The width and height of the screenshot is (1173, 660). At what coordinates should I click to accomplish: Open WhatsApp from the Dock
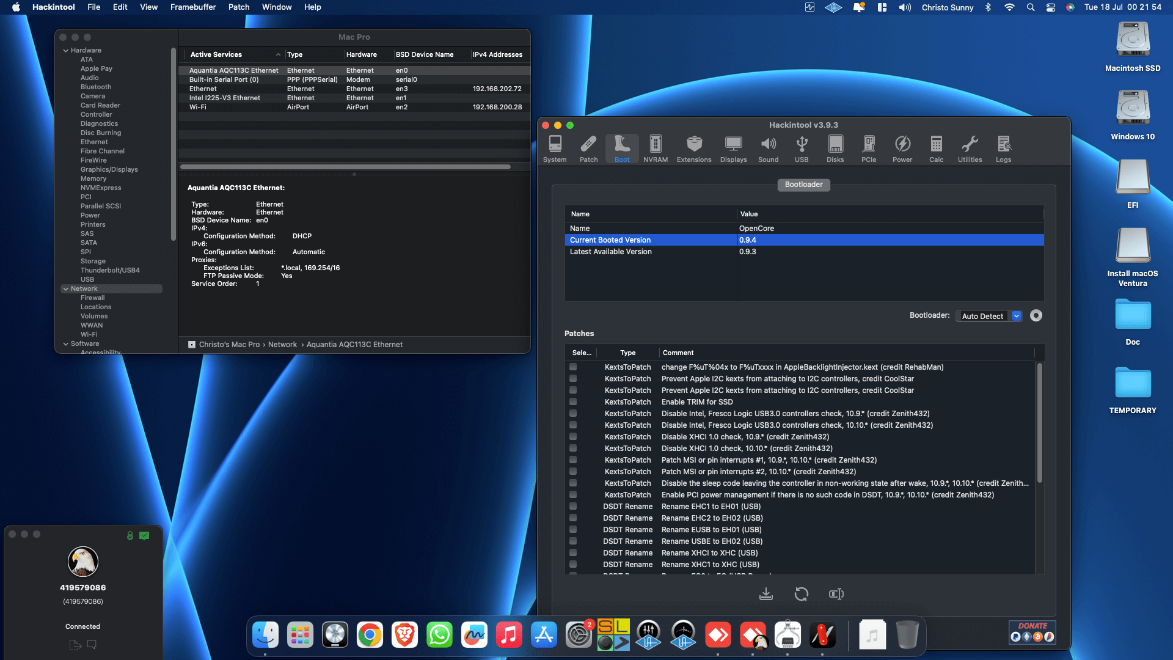[439, 636]
